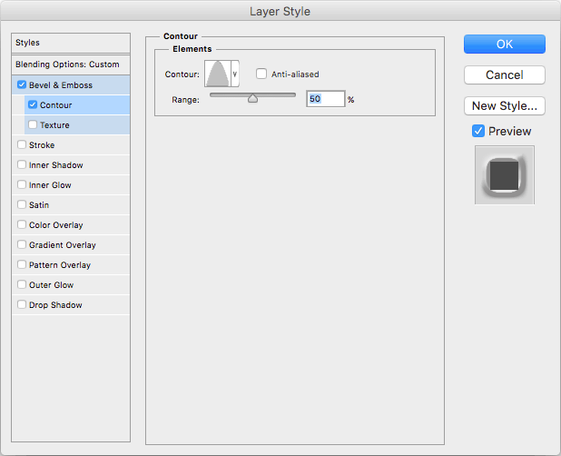Enable the Anti-aliased checkbox
The height and width of the screenshot is (456, 561).
[x=261, y=74]
